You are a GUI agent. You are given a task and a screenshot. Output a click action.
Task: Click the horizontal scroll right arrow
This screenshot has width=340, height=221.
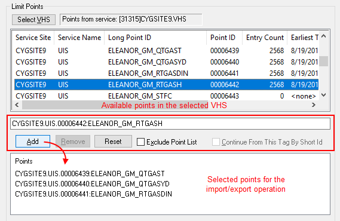[314, 105]
